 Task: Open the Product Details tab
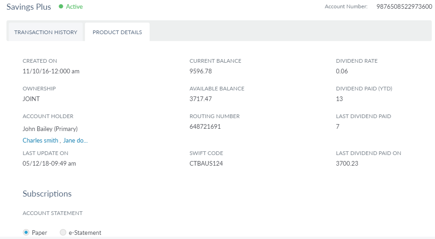[117, 32]
